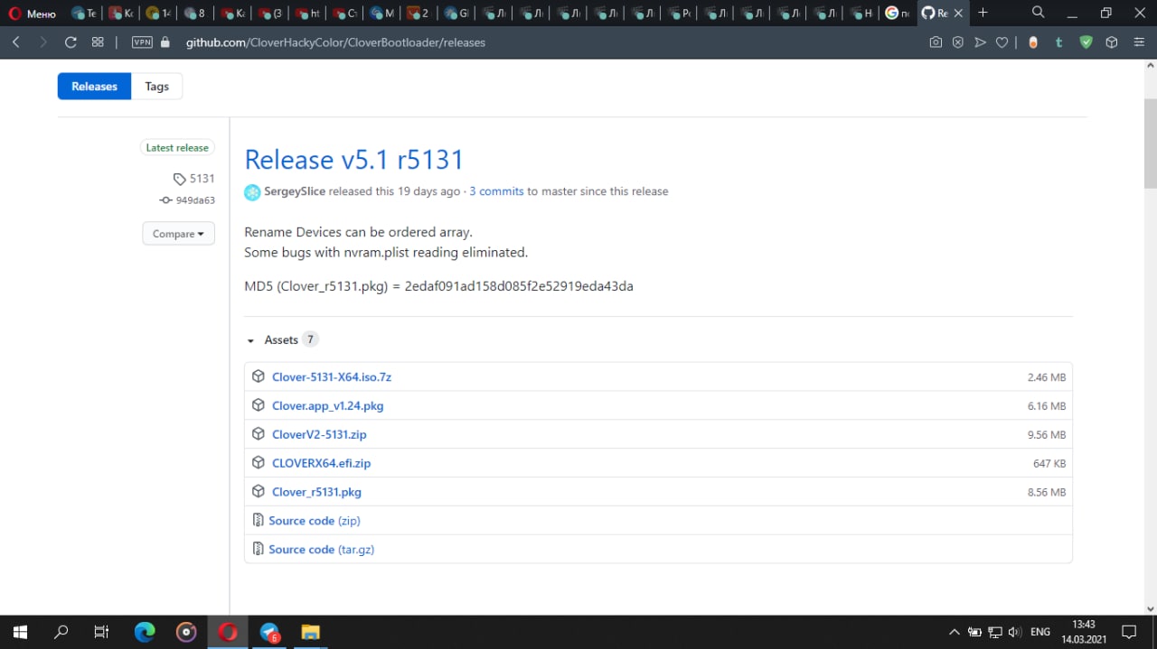Go back to the previous page
Screen dimensions: 1157x649
pos(16,42)
